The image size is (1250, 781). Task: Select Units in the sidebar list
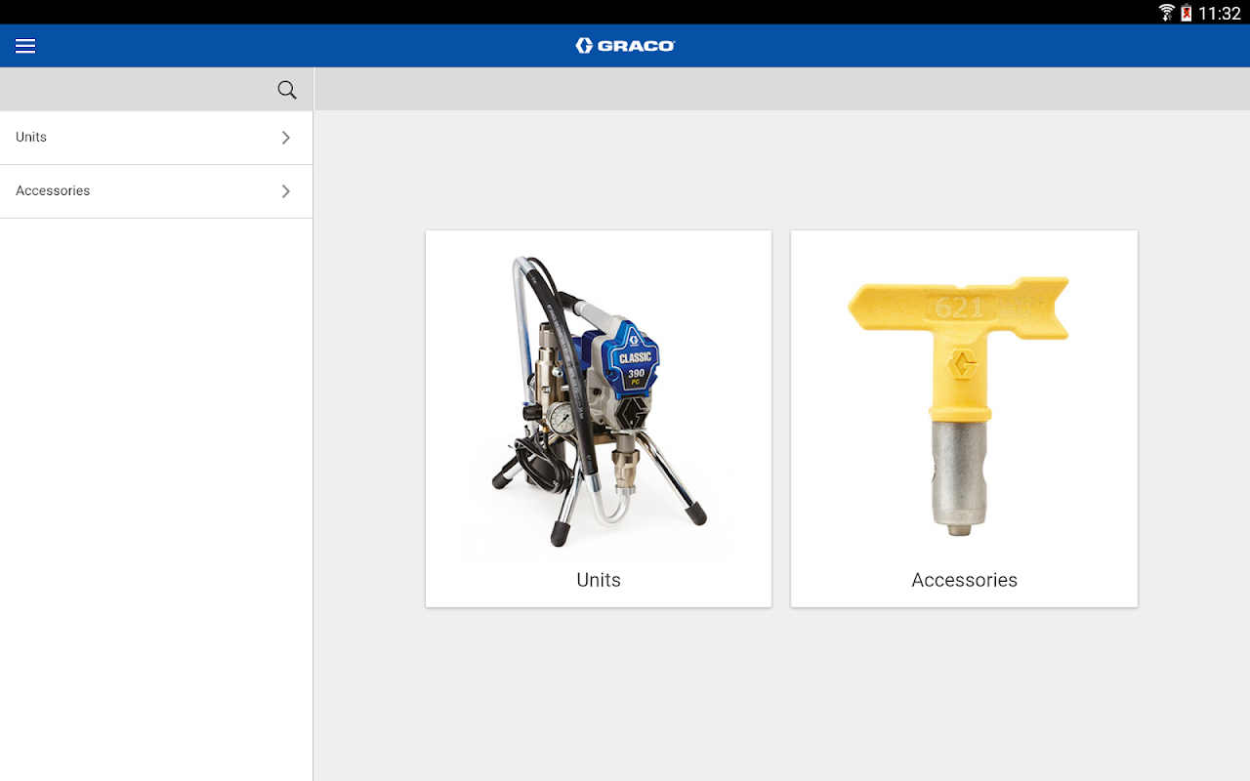(x=156, y=138)
